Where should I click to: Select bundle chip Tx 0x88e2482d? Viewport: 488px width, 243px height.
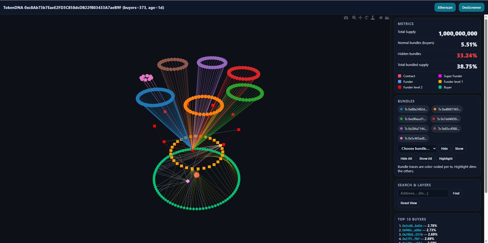(413, 109)
